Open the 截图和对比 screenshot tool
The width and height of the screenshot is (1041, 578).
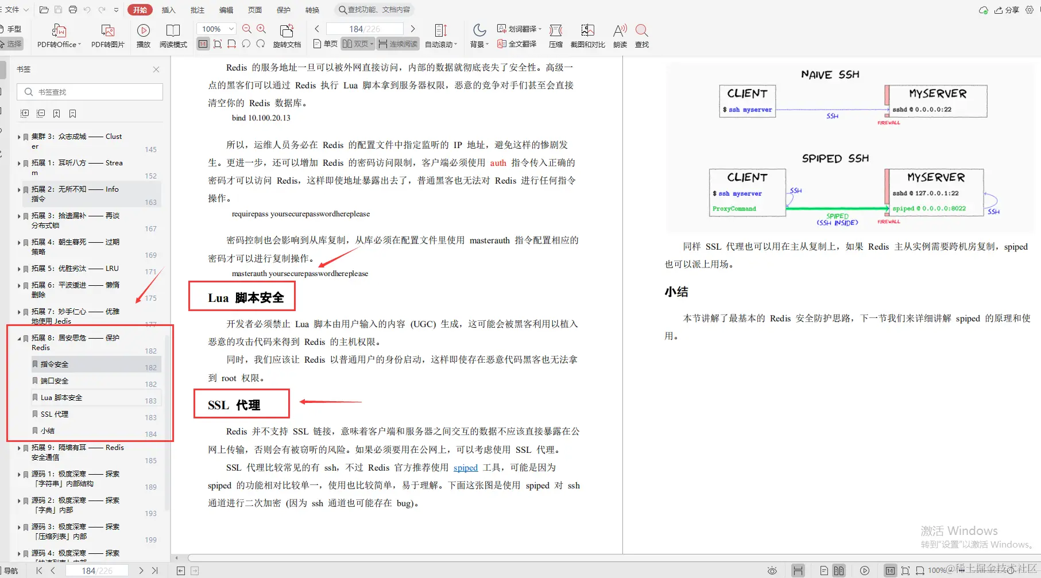tap(587, 34)
